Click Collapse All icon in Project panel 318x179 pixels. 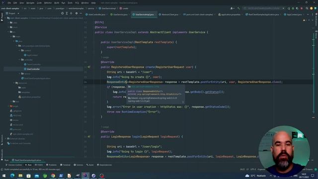tap(71, 13)
